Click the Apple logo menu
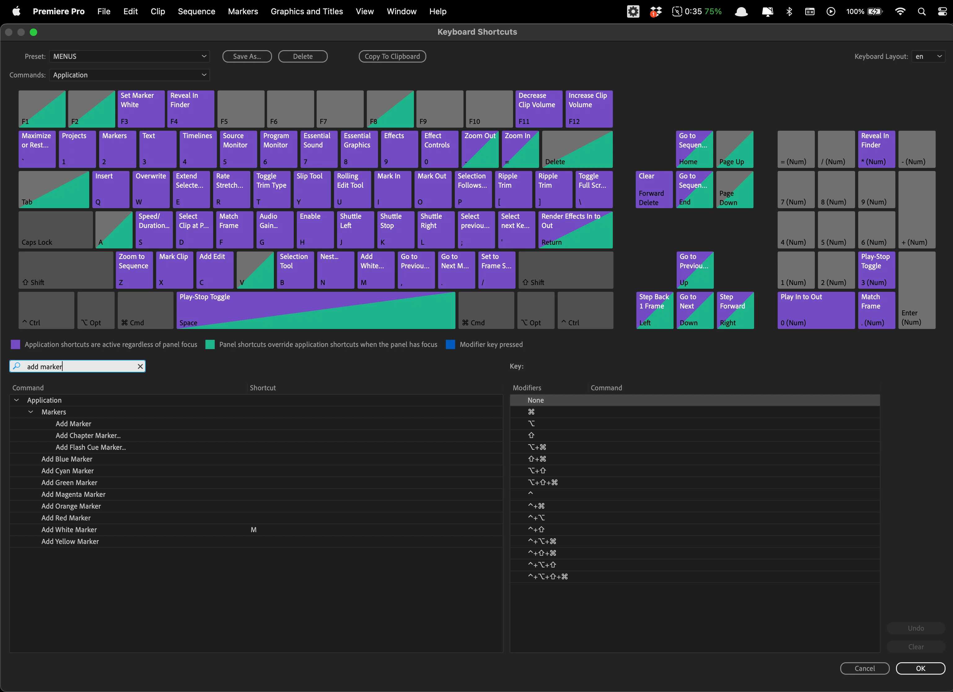The height and width of the screenshot is (692, 953). 16,11
